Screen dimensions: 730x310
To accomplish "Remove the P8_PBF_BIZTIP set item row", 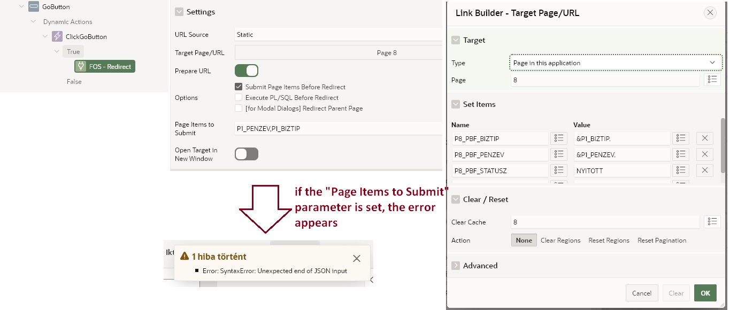I will pyautogui.click(x=704, y=138).
